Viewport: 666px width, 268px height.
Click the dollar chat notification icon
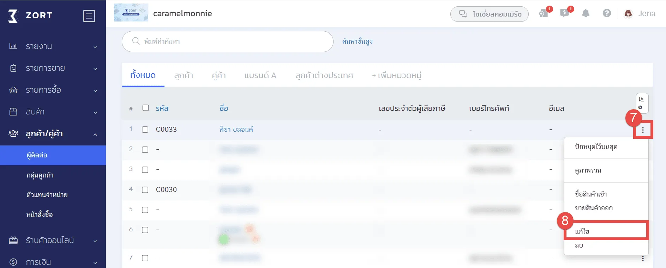point(564,13)
